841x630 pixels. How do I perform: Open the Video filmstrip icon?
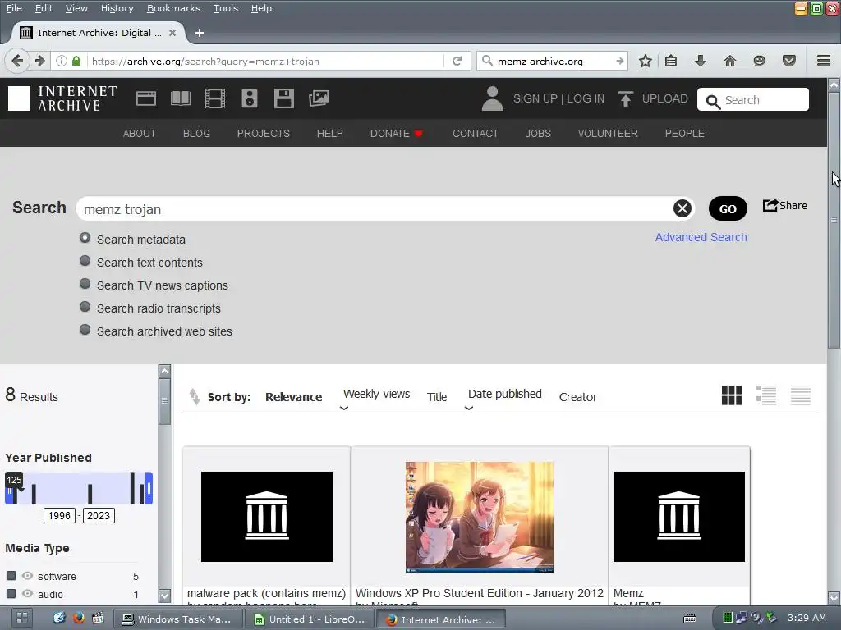(215, 98)
